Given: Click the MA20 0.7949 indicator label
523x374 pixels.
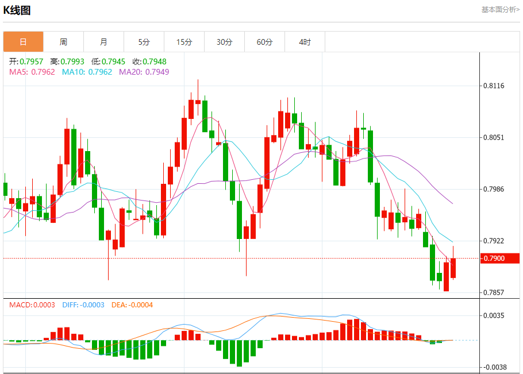Looking at the screenshot, I should tap(144, 72).
